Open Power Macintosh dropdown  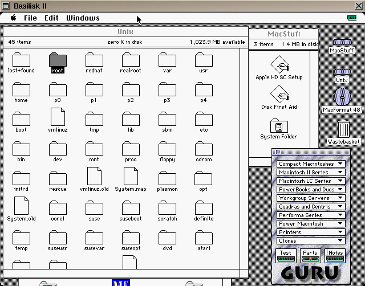click(x=311, y=224)
